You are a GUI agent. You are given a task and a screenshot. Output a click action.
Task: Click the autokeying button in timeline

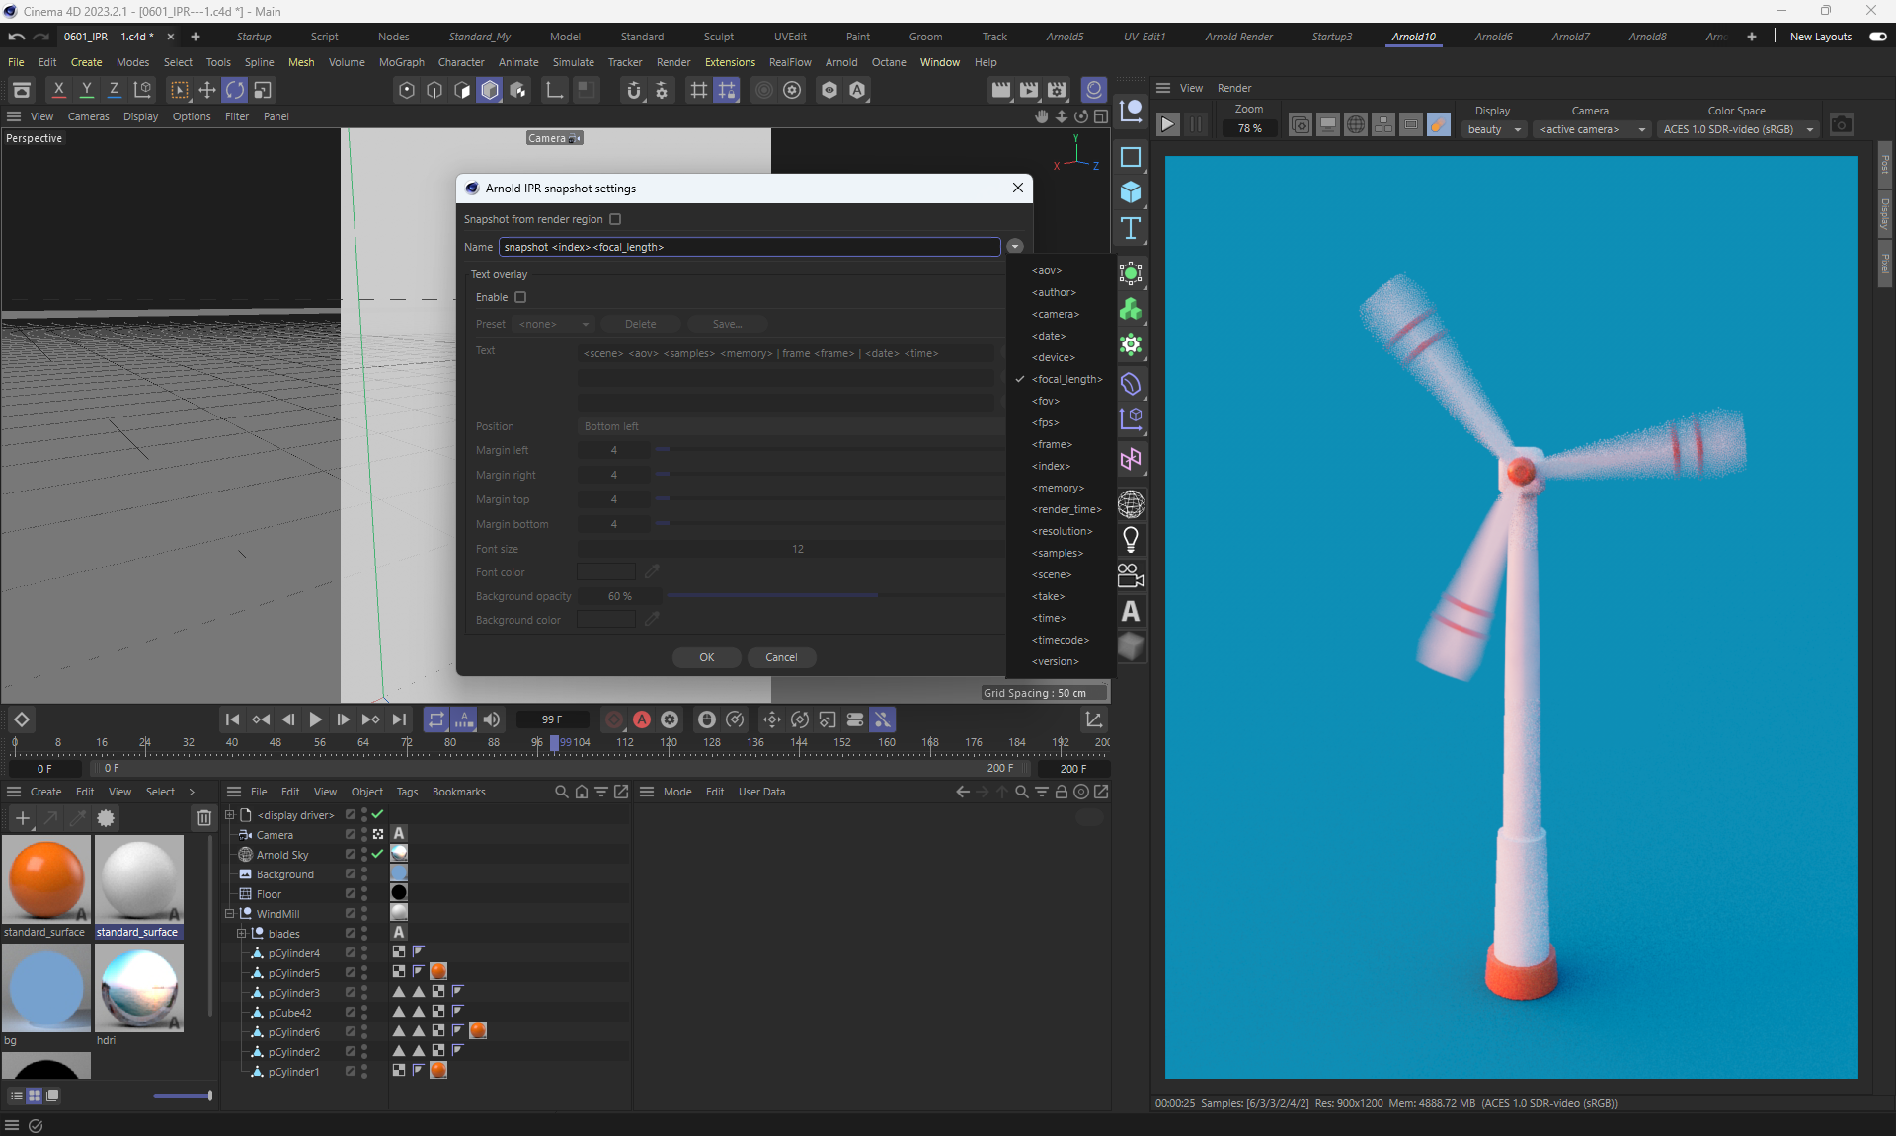[642, 719]
